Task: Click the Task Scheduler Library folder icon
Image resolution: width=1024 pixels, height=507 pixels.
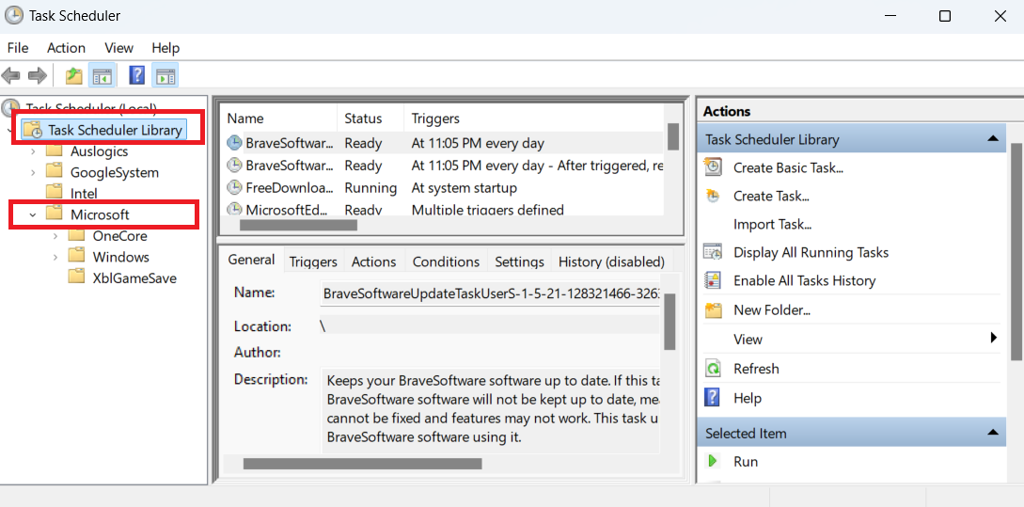Action: tap(33, 130)
